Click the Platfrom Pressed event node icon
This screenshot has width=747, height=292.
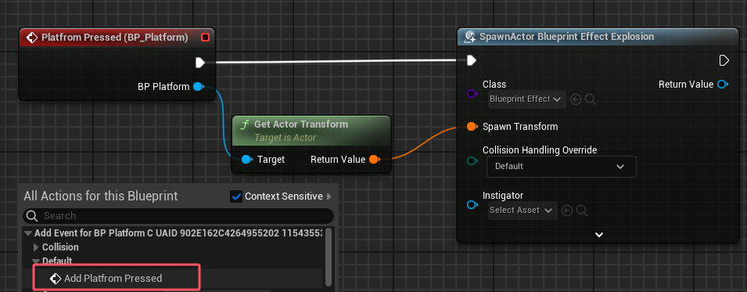coord(32,38)
